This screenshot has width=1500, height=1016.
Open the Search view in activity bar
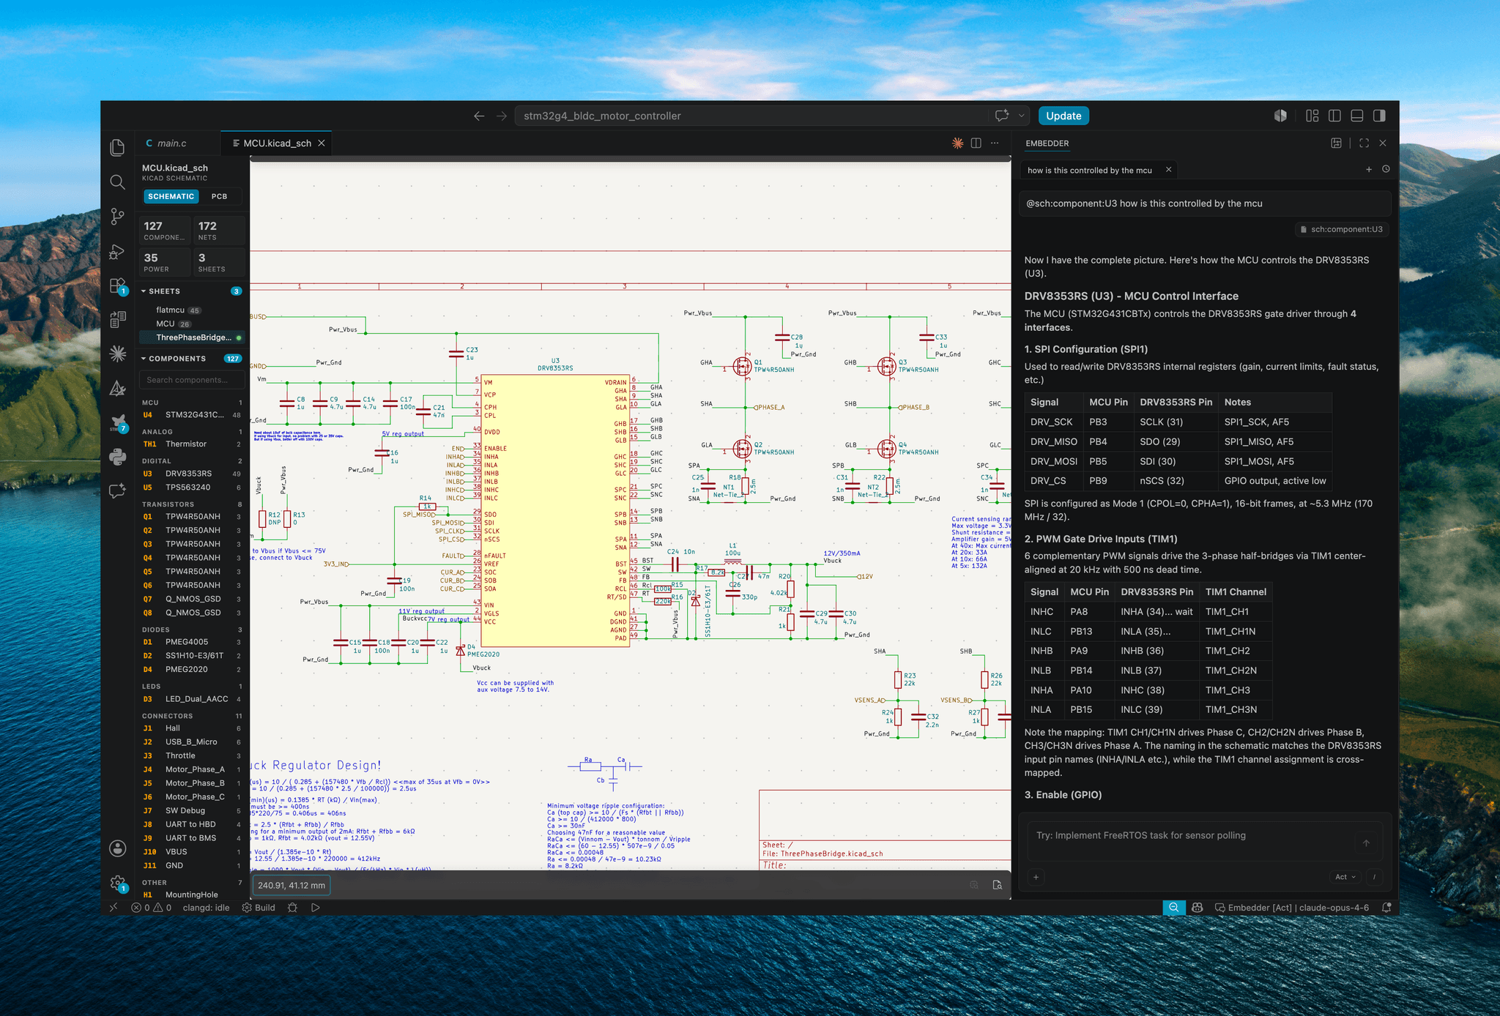[117, 182]
